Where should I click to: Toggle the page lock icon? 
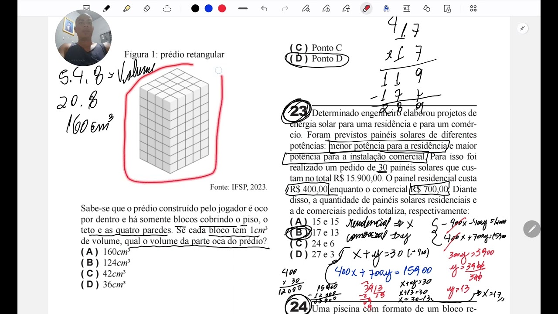point(447,8)
